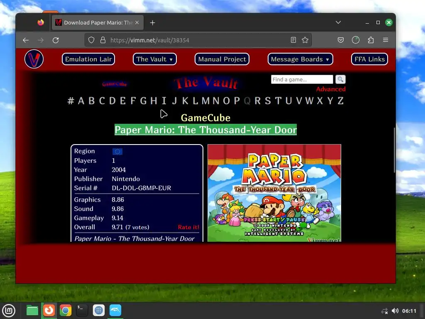Viewport: 425px width, 319px height.
Task: Click the Overall 9.71 rating value
Action: [x=117, y=227]
